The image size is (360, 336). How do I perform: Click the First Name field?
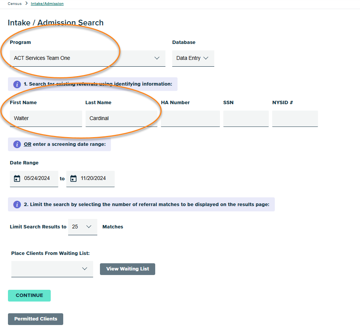pyautogui.click(x=46, y=119)
